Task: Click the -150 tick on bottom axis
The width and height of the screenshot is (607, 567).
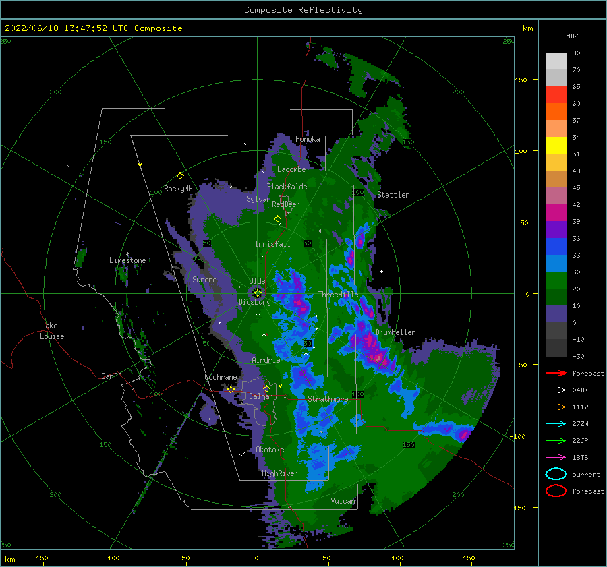Action: (40, 558)
